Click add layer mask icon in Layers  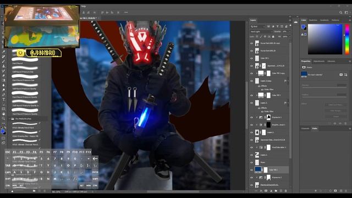coord(266,191)
